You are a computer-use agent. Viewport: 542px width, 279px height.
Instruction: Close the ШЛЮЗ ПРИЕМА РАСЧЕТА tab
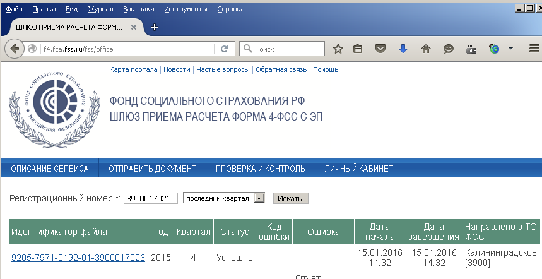(134, 27)
